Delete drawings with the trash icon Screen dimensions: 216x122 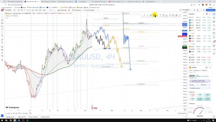coord(2,60)
